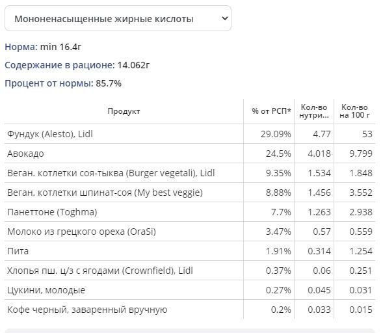Sort by the % от РСП* column header
Image resolution: width=383 pixels, height=333 pixels.
271,111
